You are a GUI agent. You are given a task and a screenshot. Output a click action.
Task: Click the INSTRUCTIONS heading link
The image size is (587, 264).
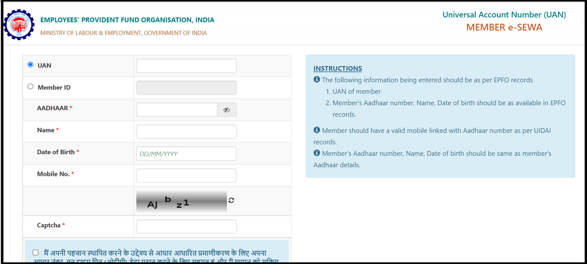pyautogui.click(x=338, y=69)
